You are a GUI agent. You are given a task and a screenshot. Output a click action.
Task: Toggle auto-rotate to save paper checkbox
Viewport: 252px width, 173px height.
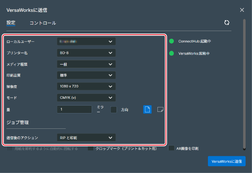point(10,148)
